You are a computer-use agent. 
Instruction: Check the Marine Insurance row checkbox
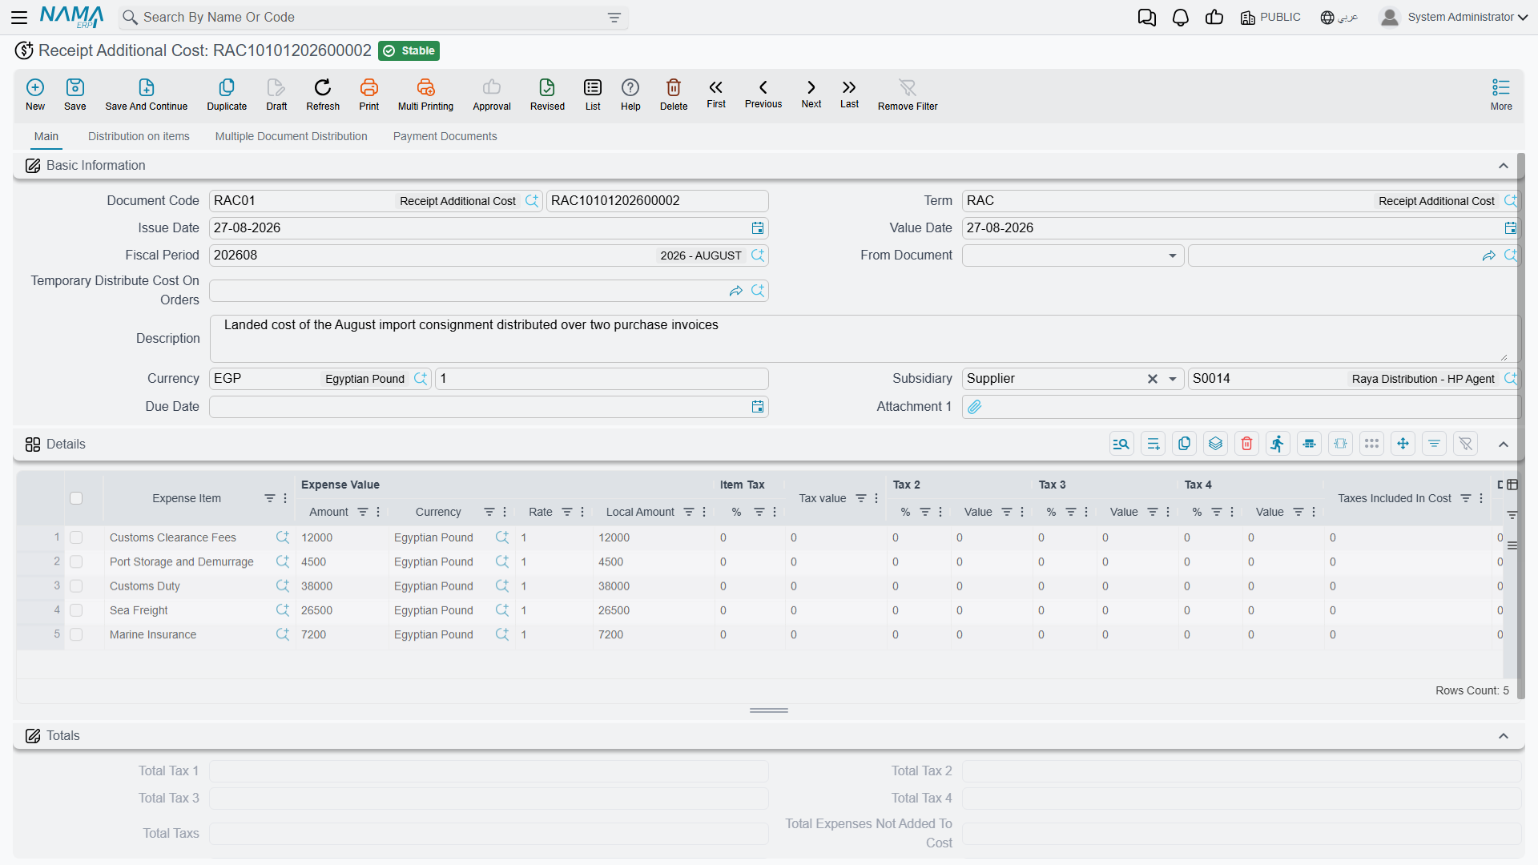76,634
